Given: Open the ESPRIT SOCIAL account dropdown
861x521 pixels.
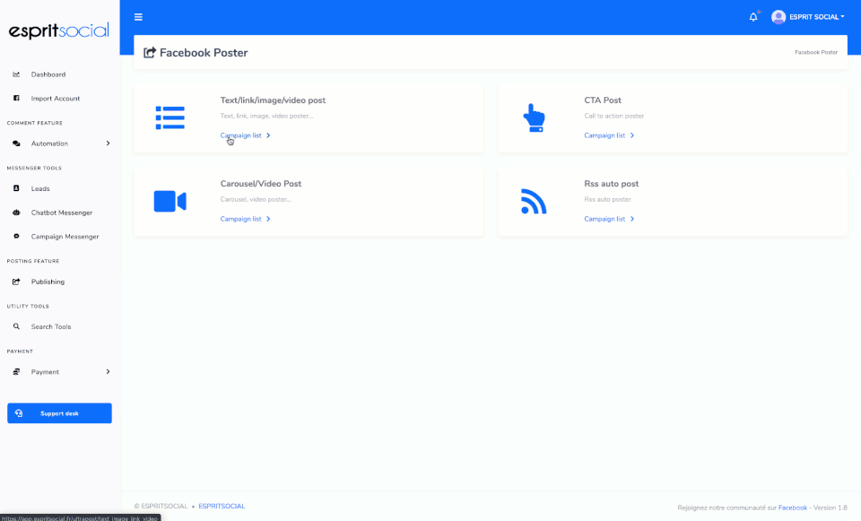Looking at the screenshot, I should tap(816, 17).
